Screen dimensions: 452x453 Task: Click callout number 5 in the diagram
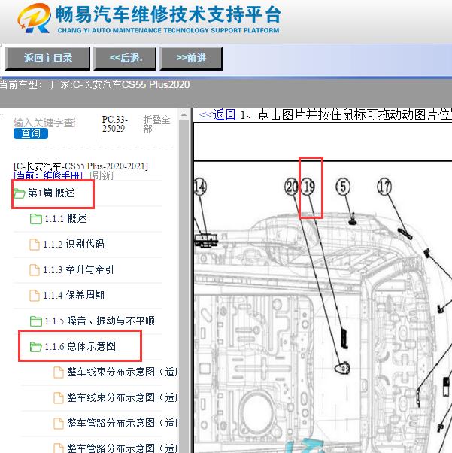point(343,187)
